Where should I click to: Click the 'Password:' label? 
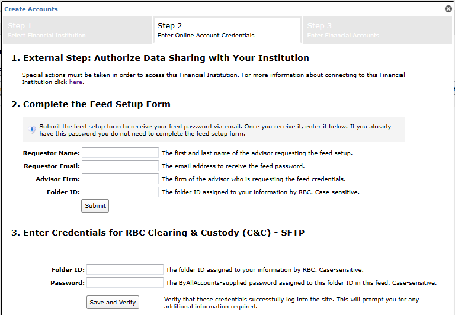pyautogui.click(x=68, y=283)
